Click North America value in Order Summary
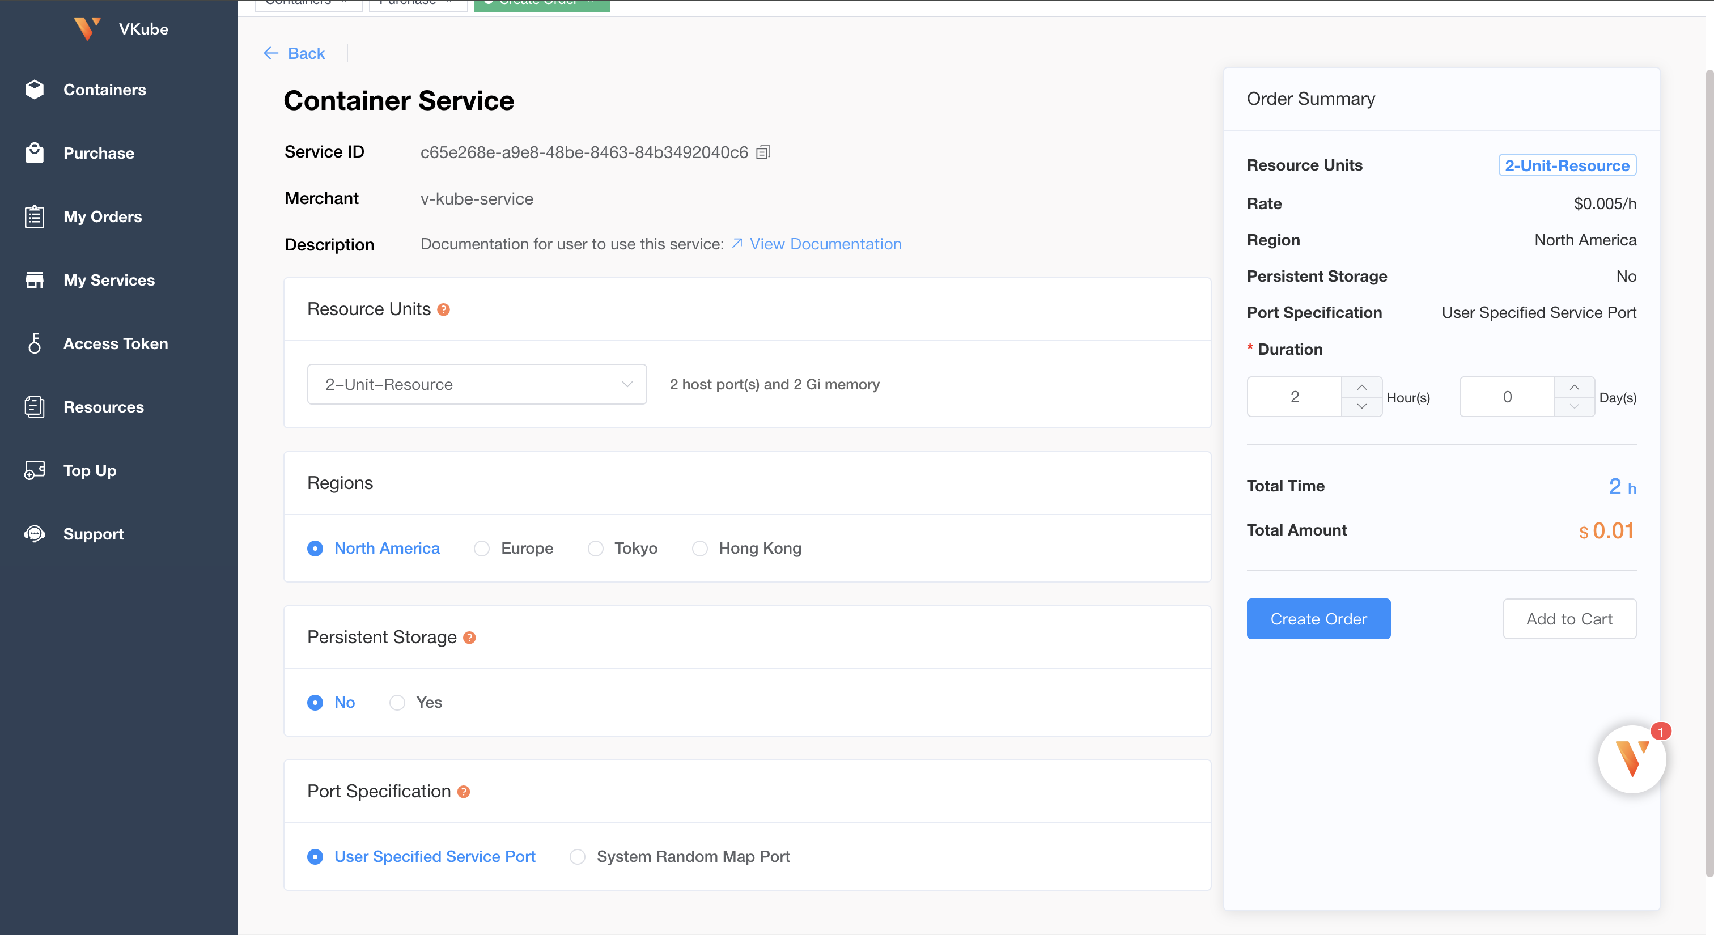 pos(1585,239)
